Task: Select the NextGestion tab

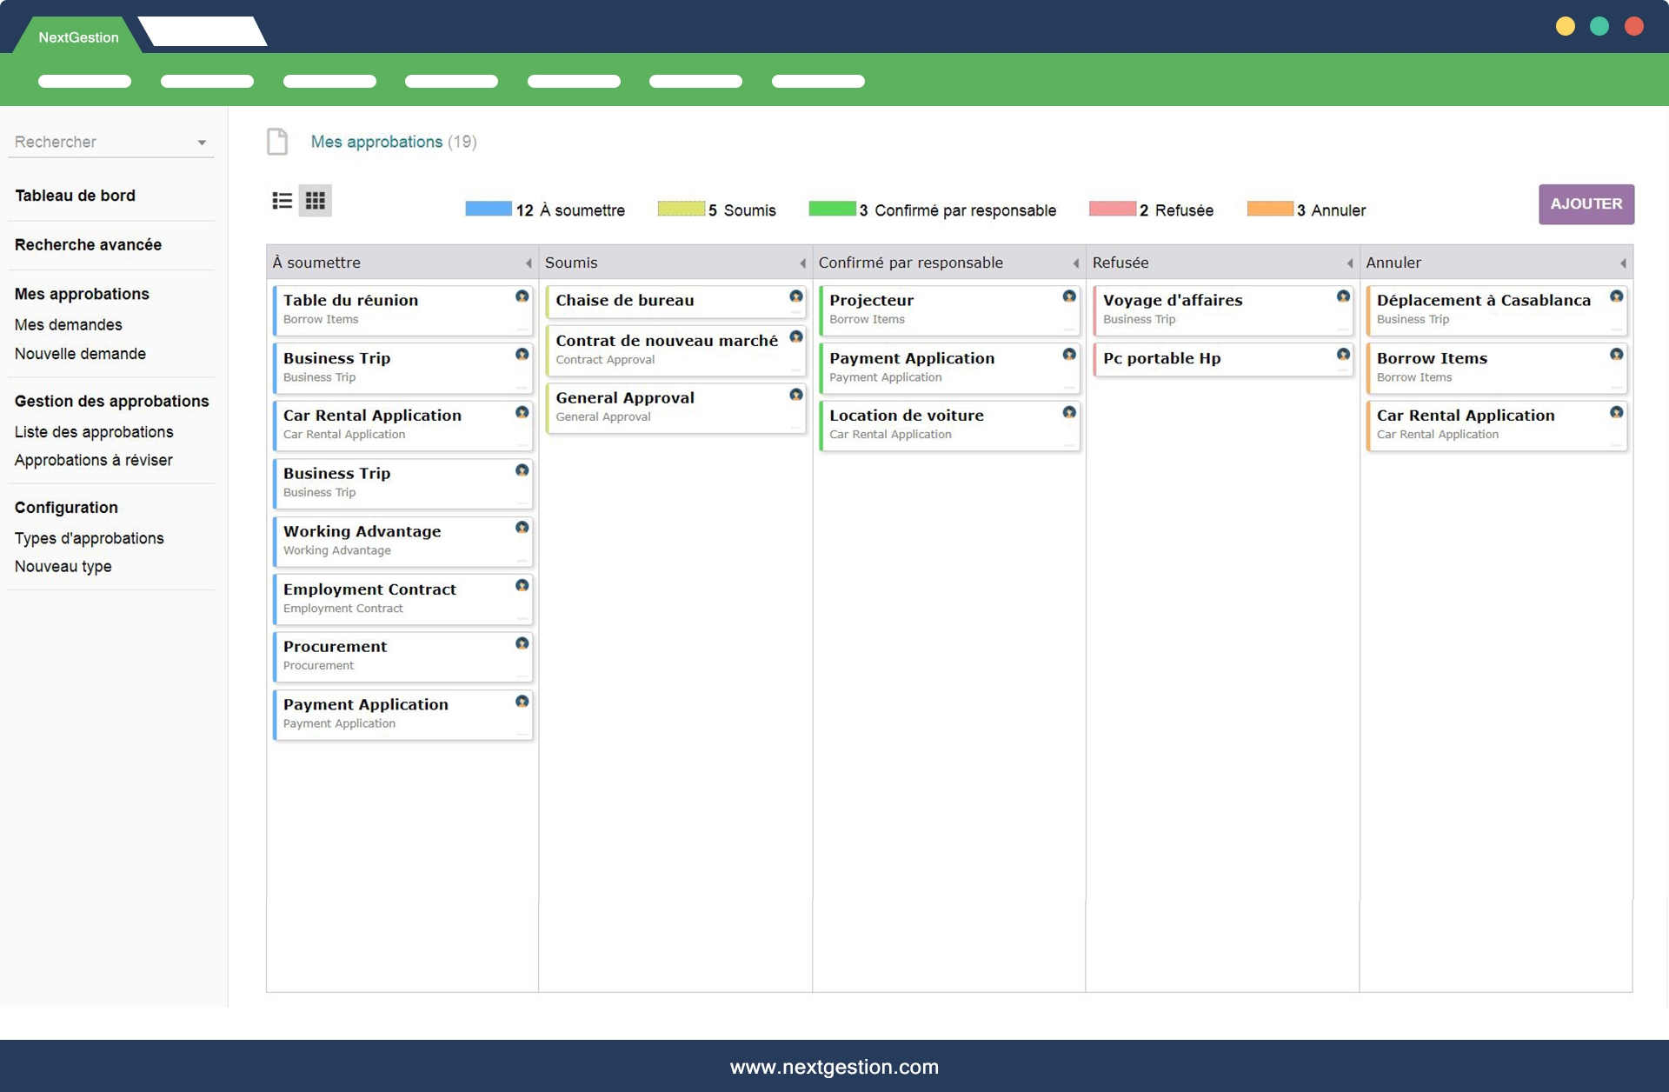Action: [78, 37]
